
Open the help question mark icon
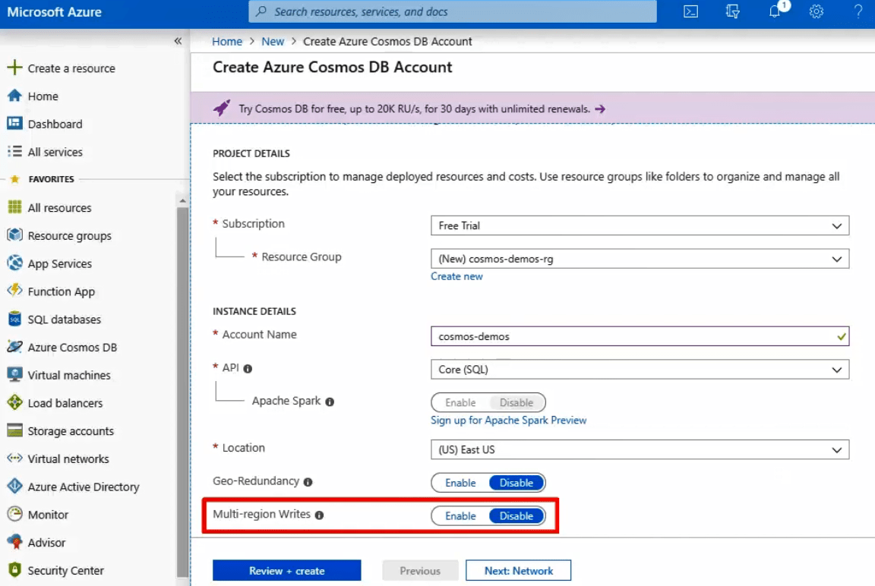[x=858, y=11]
